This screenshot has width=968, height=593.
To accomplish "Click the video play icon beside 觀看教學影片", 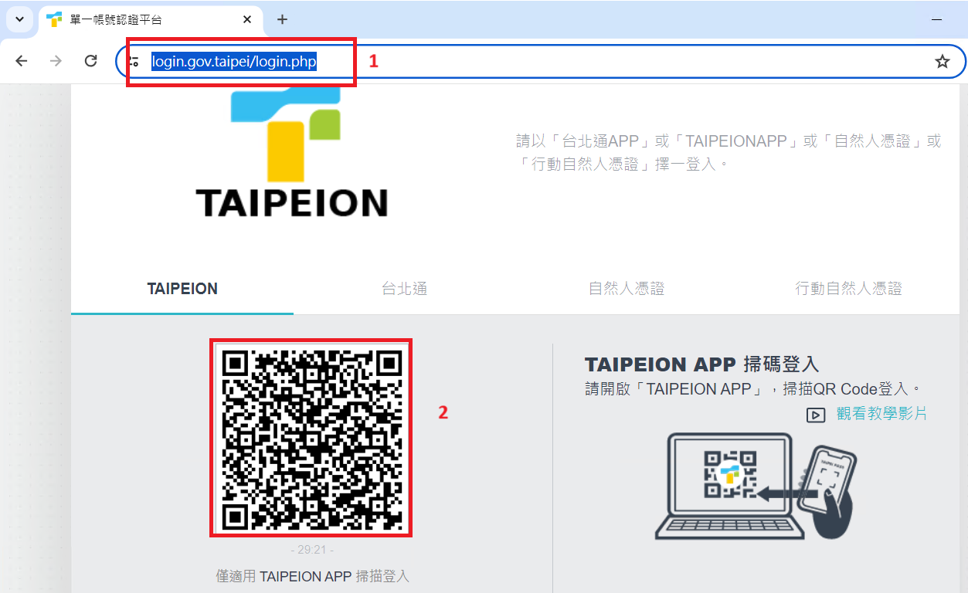I will point(816,415).
